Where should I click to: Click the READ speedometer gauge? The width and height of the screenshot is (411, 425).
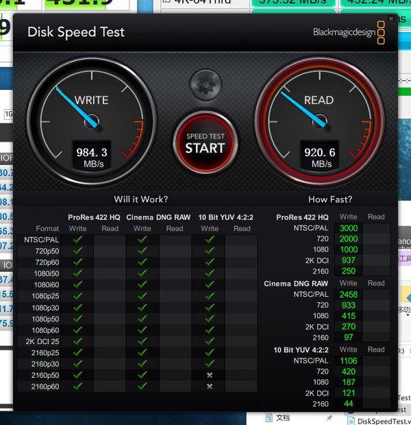point(318,119)
